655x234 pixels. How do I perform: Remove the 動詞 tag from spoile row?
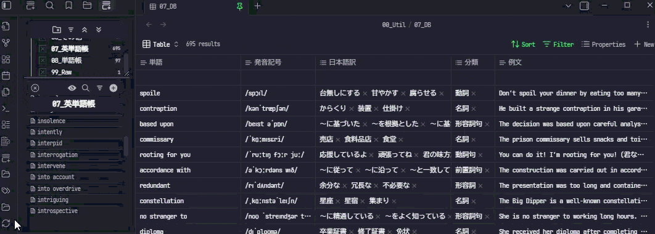click(474, 94)
